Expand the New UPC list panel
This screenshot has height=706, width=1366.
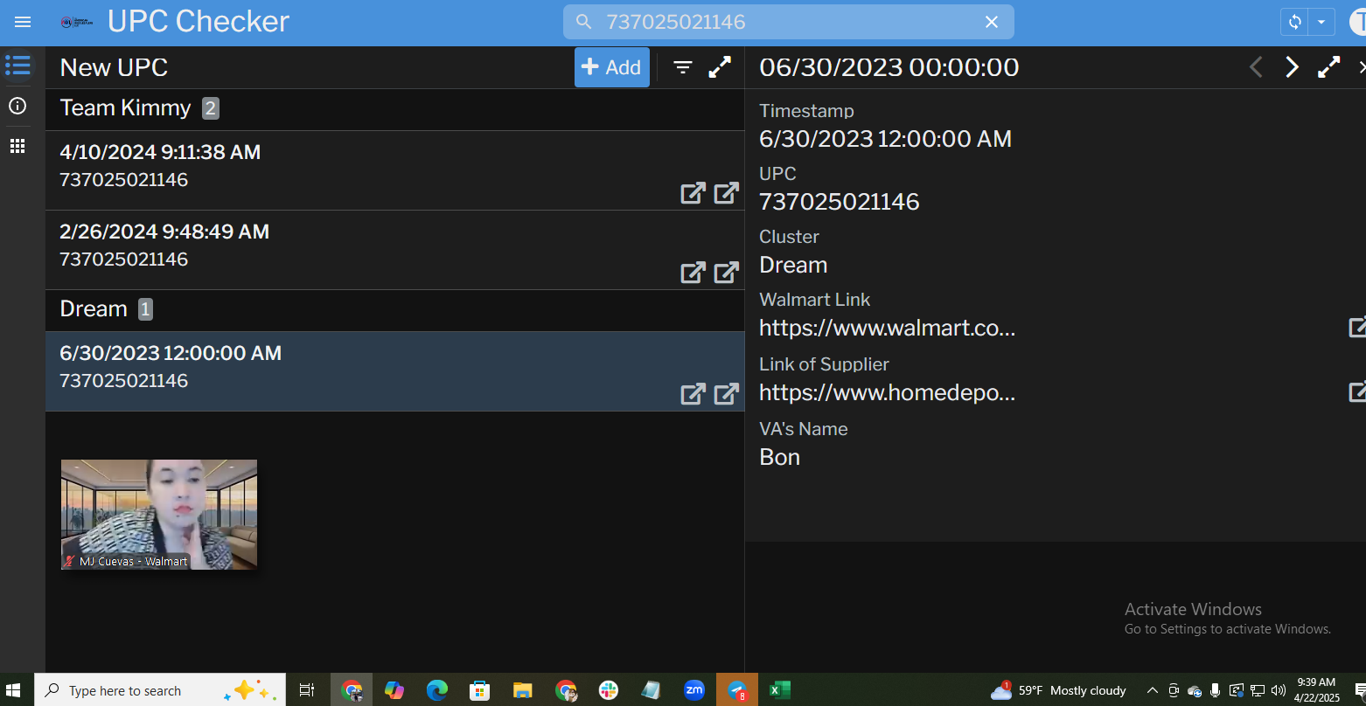point(720,67)
